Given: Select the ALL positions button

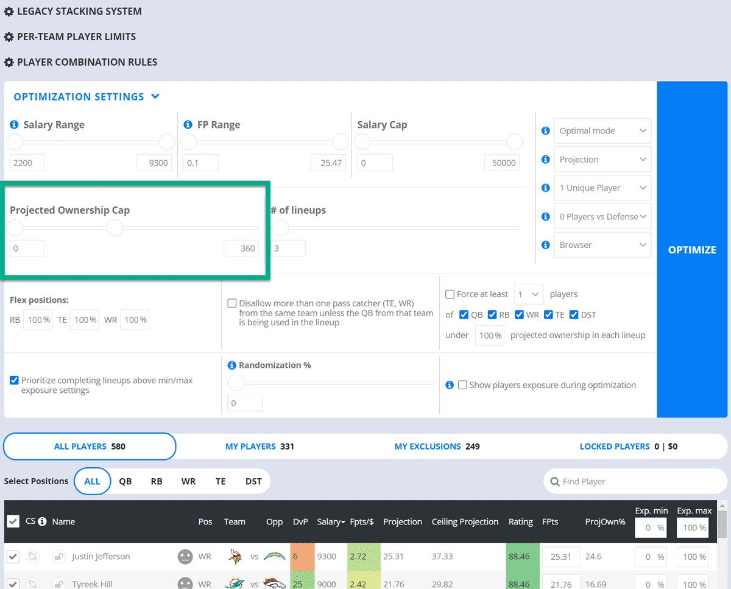Looking at the screenshot, I should [x=93, y=481].
